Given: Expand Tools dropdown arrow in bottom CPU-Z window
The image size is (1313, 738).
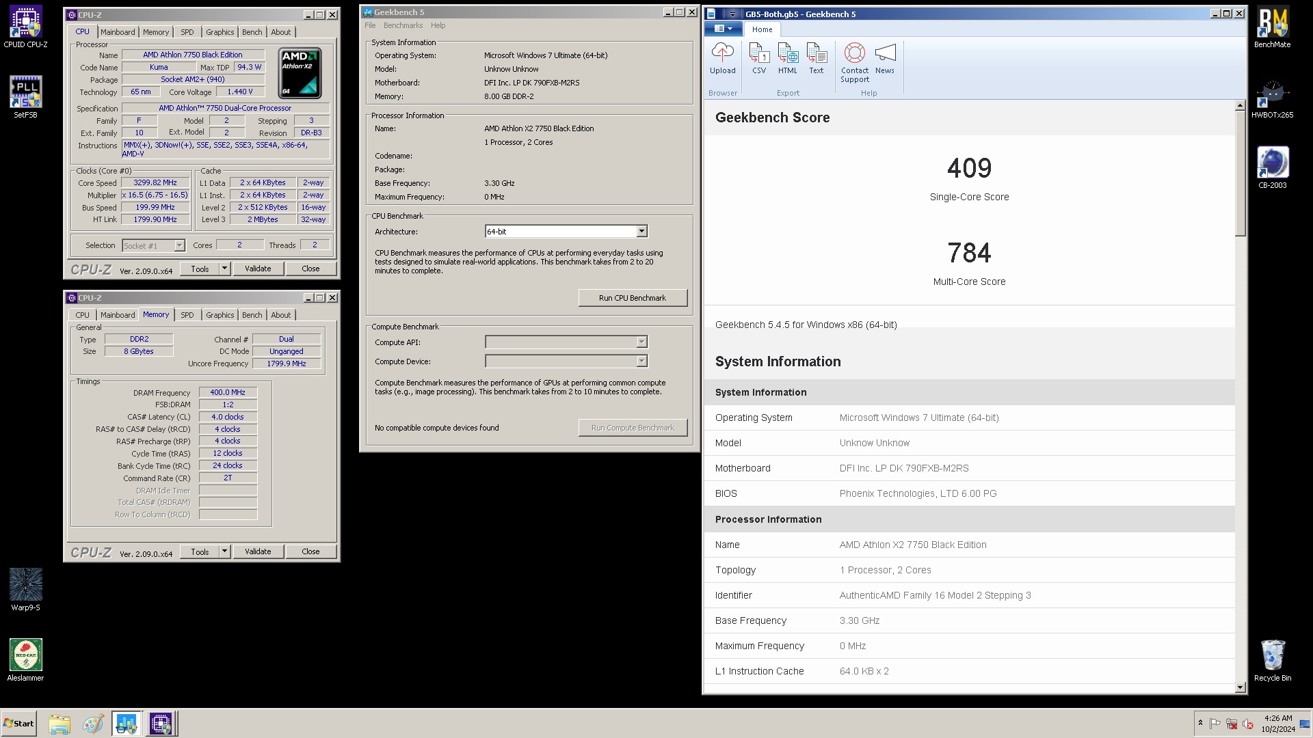Looking at the screenshot, I should [224, 551].
